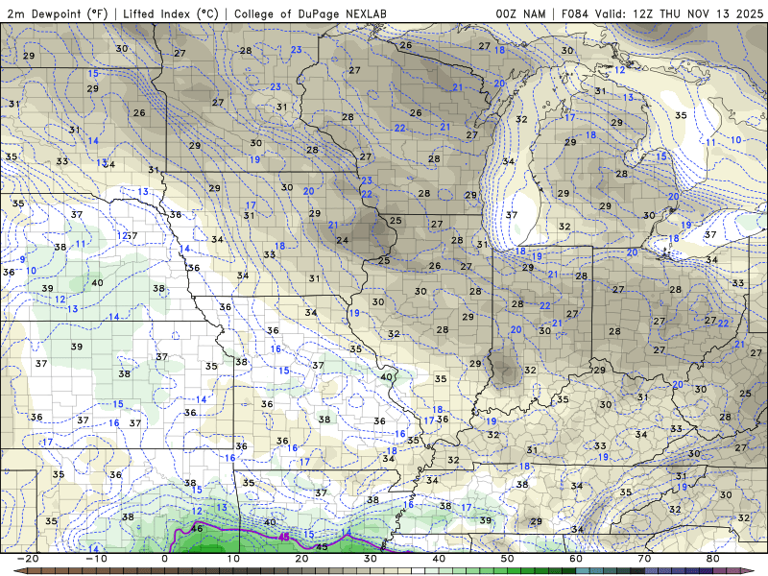Select the blue "9" lifted index contour label
This screenshot has height=576, width=768.
tap(22, 259)
